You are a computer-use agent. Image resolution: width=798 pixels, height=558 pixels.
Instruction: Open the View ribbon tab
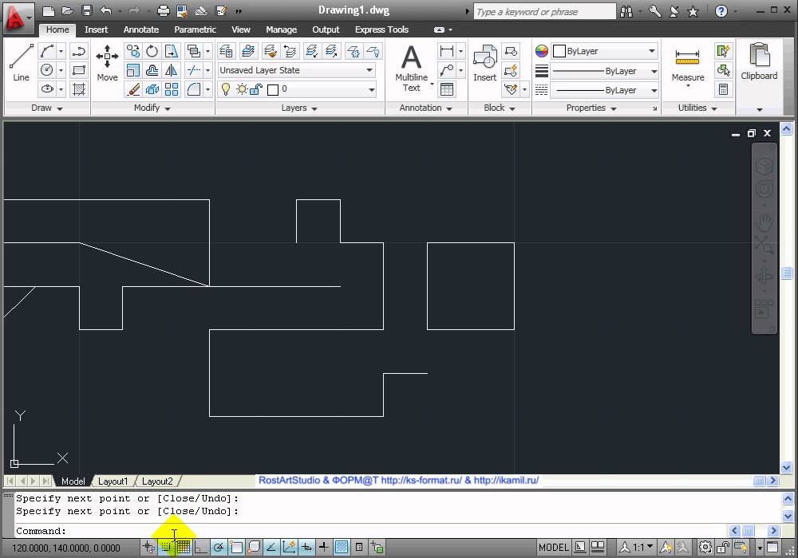(241, 29)
